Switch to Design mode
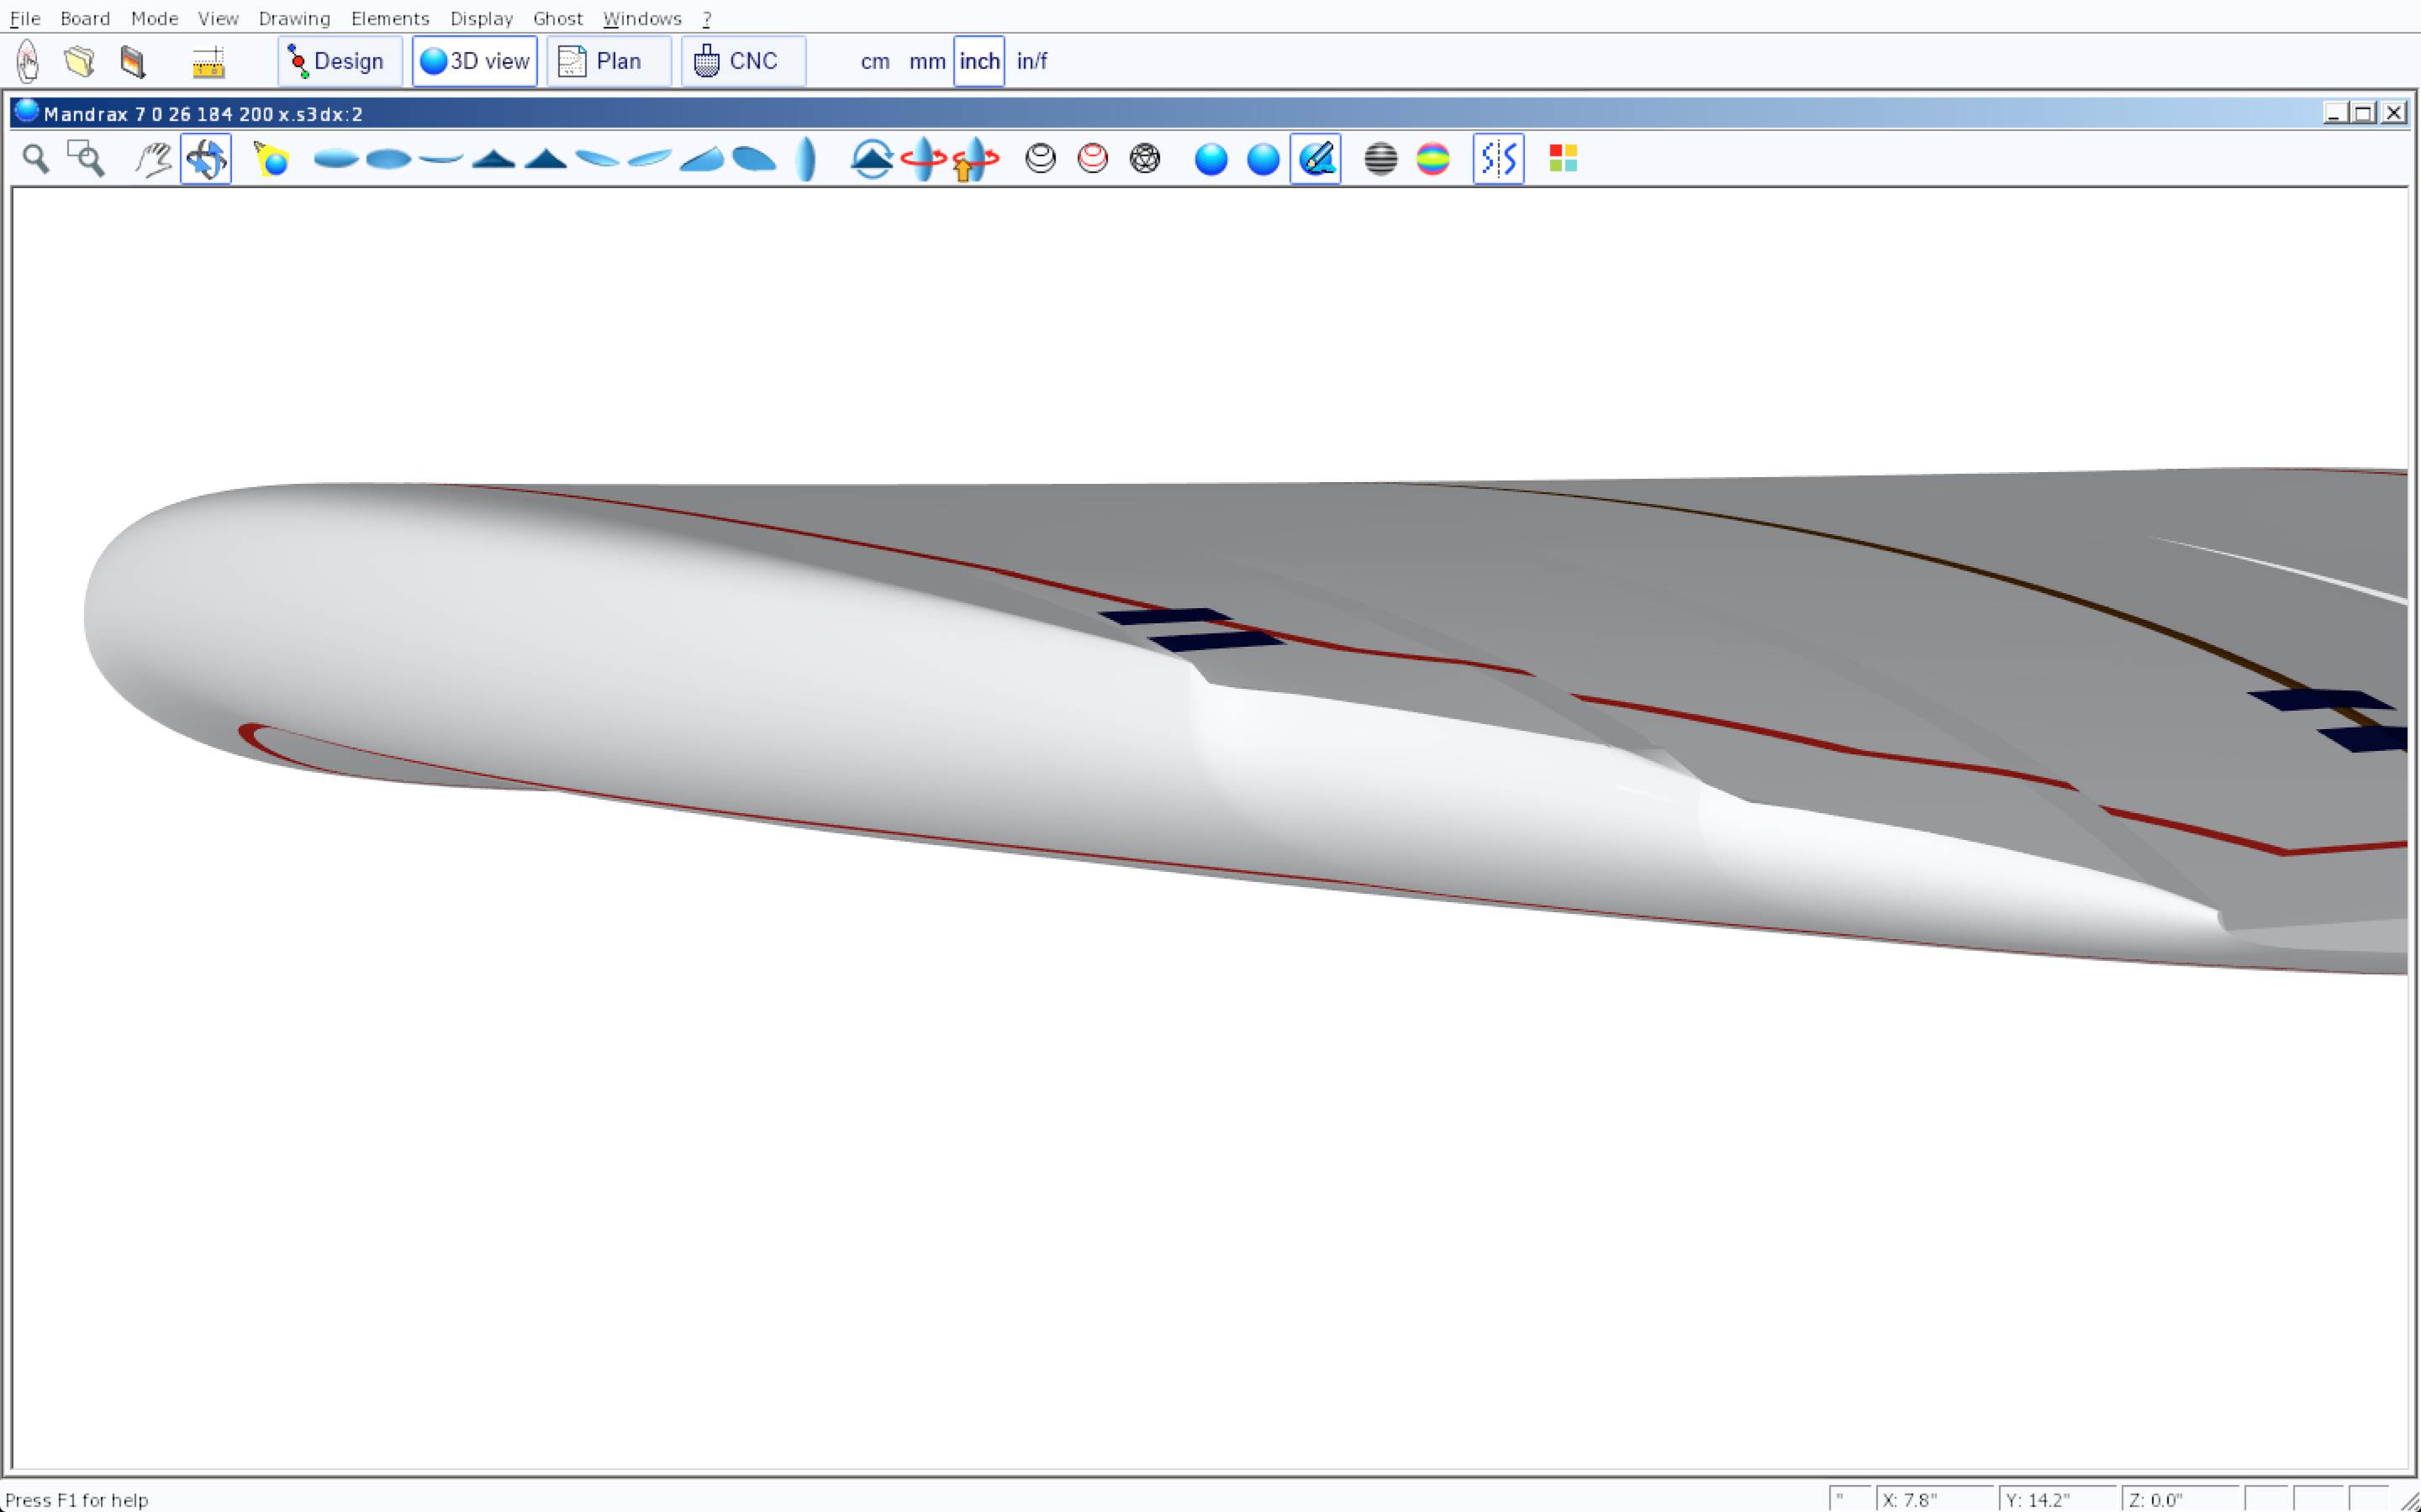This screenshot has height=1512, width=2421. (339, 62)
